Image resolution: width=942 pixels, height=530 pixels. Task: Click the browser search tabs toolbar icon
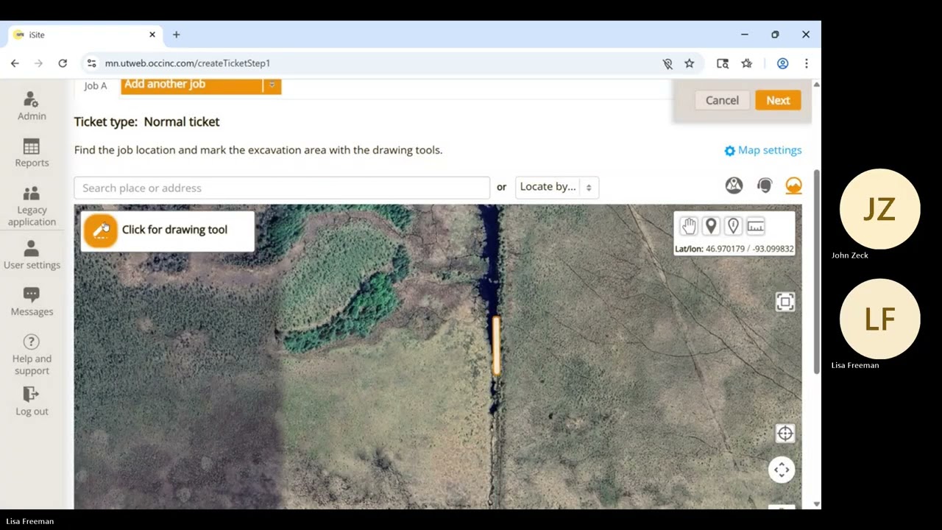click(723, 64)
